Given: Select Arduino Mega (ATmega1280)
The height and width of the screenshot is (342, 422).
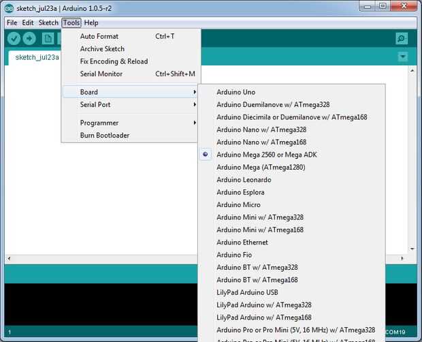Looking at the screenshot, I should click(292, 167).
